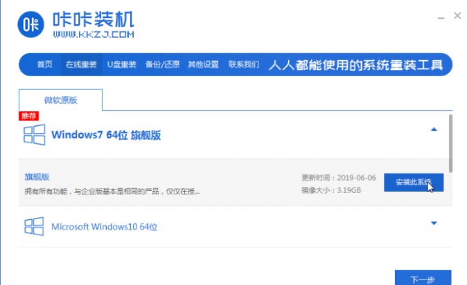This screenshot has width=467, height=285.
Task: Open the 备份/还原 menu item
Action: 162,64
